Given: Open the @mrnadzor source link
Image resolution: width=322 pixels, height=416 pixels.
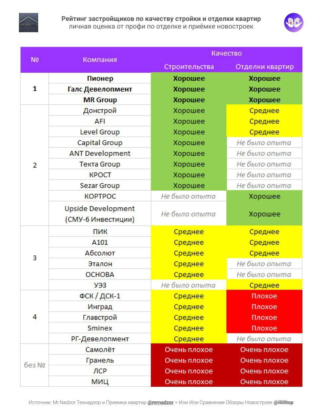Looking at the screenshot, I should [161, 402].
